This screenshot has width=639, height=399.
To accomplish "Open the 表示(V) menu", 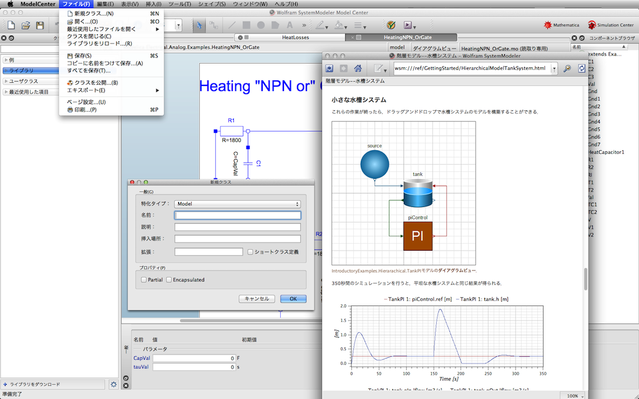I will pyautogui.click(x=130, y=4).
